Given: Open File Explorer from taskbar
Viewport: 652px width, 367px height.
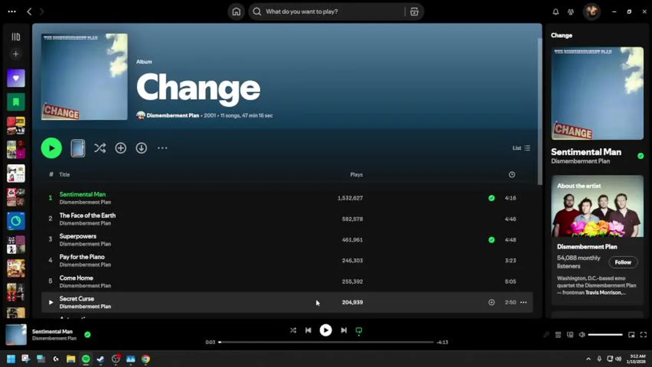Looking at the screenshot, I should 70,359.
